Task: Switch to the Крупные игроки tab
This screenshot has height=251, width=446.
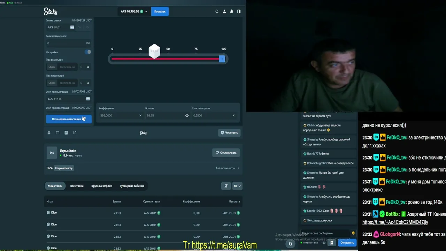Action: (102, 186)
